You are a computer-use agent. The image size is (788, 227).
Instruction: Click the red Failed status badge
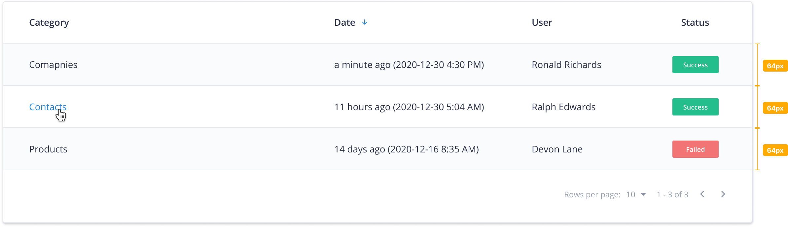tap(695, 149)
